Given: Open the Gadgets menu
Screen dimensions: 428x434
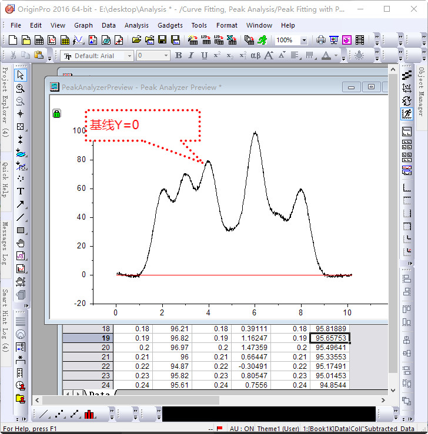Looking at the screenshot, I should click(x=170, y=25).
